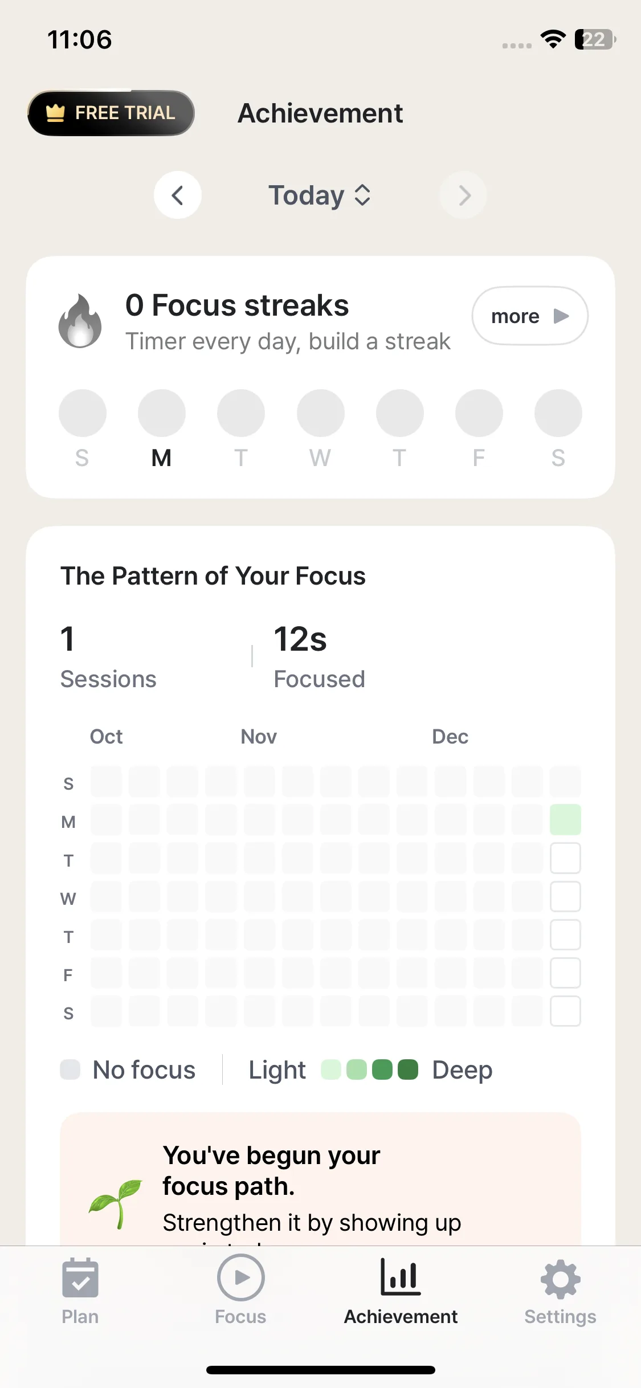641x1388 pixels.
Task: Open the Plan calendar tab icon
Action: [x=80, y=1277]
